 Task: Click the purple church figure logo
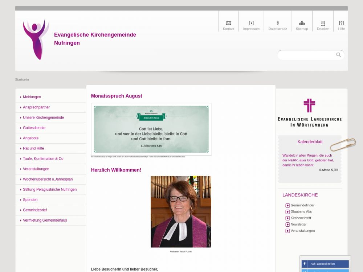pos(36,40)
